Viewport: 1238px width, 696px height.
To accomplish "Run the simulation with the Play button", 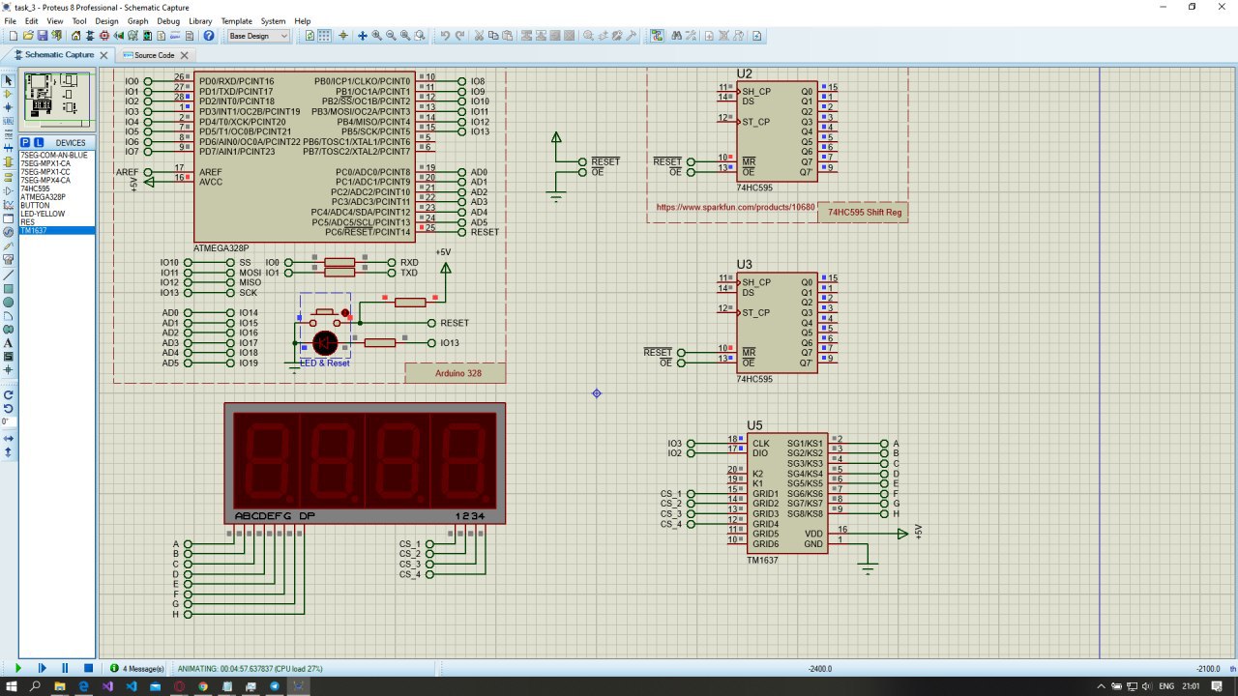I will [x=18, y=668].
